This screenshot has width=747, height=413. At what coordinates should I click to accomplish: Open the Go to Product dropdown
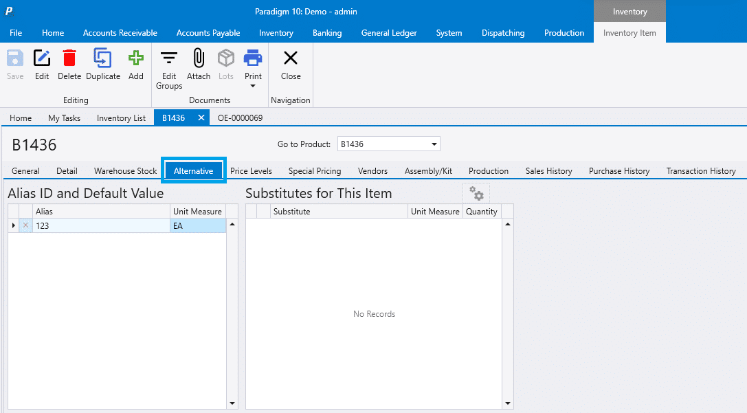coord(434,144)
